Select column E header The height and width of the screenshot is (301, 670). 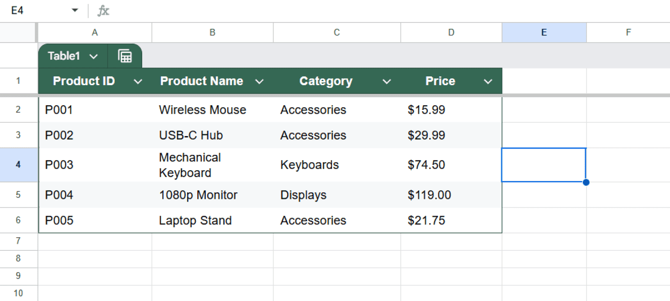coord(544,32)
